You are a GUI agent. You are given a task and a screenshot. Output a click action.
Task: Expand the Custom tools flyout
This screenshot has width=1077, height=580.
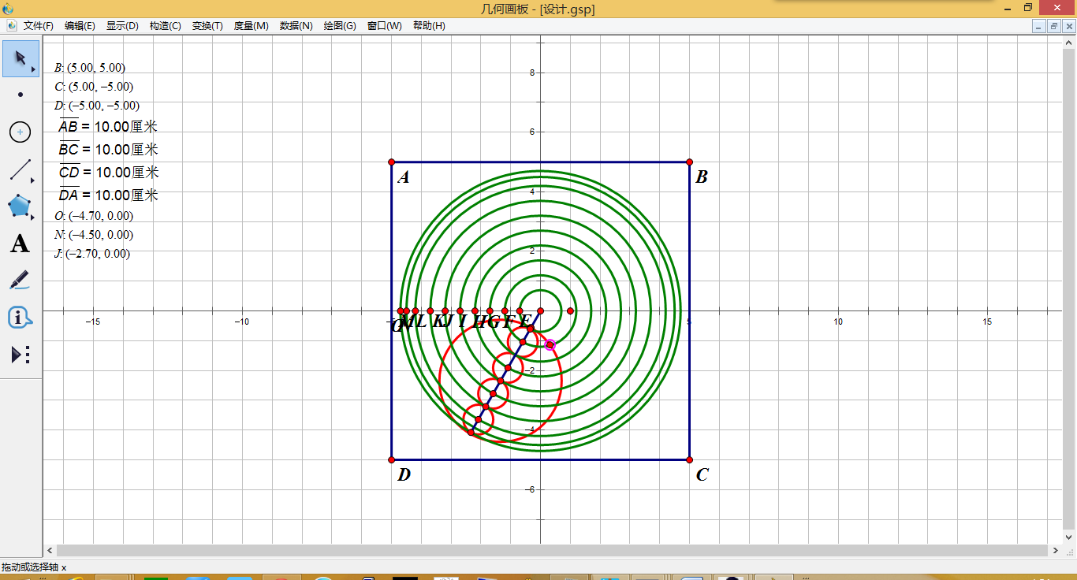coord(20,355)
